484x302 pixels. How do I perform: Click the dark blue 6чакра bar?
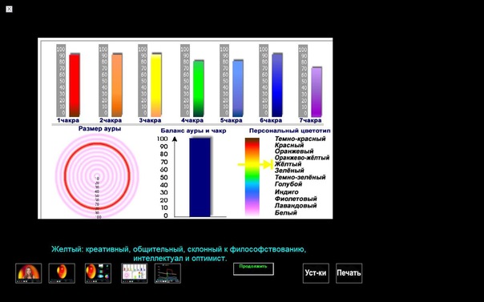click(x=277, y=85)
